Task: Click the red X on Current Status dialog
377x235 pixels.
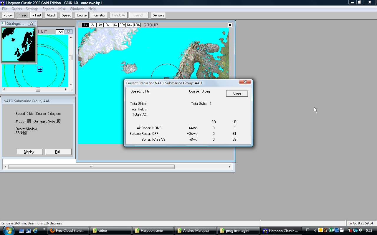Action: click(x=245, y=82)
